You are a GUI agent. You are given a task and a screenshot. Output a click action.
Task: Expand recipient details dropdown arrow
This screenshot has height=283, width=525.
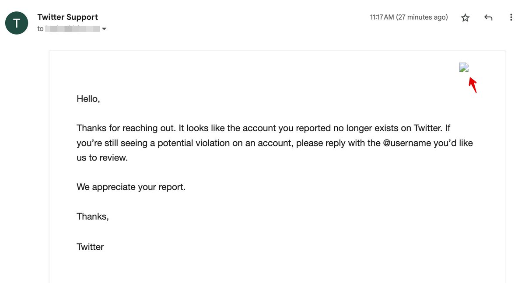tap(104, 29)
